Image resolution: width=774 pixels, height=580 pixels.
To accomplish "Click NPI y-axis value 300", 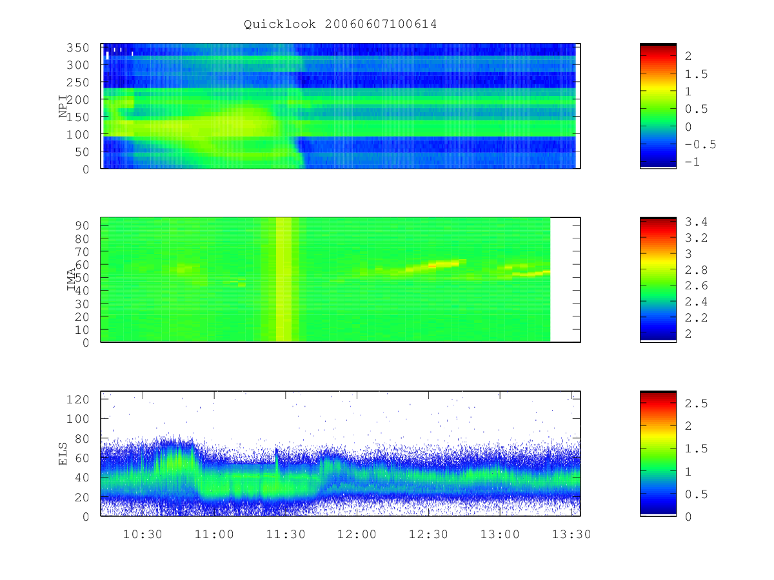I will tap(79, 65).
